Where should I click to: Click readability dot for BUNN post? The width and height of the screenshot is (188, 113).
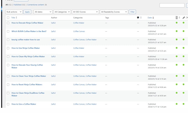point(184,31)
